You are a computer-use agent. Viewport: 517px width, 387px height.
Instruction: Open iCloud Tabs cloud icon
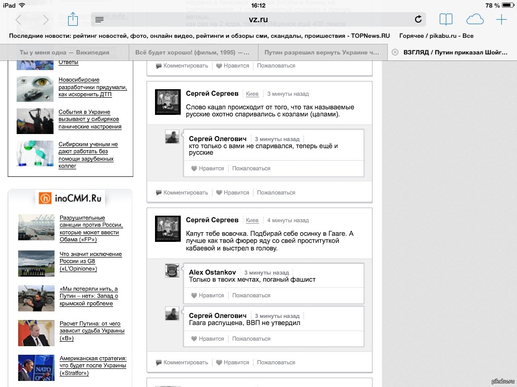click(475, 20)
